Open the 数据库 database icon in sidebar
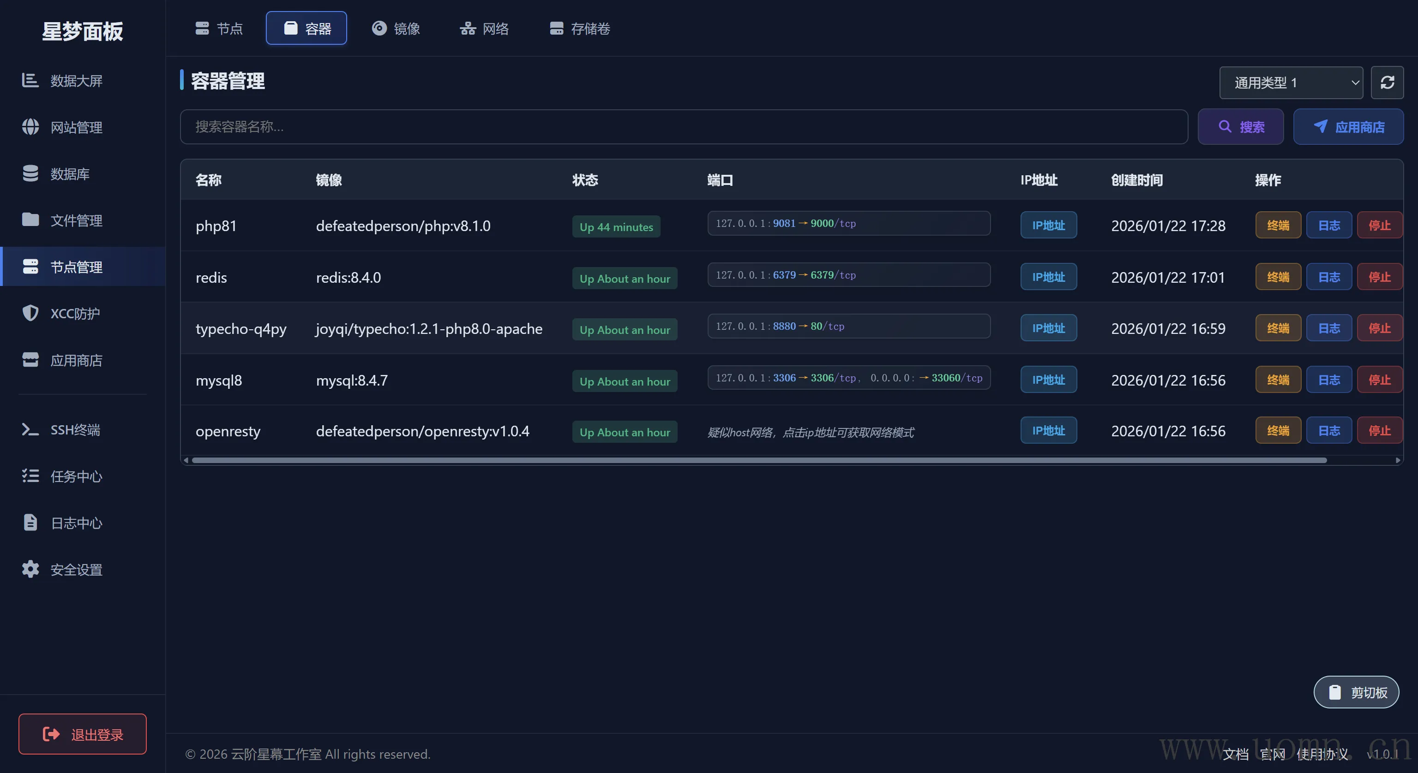Screen dimensions: 1418x773 click(x=30, y=174)
